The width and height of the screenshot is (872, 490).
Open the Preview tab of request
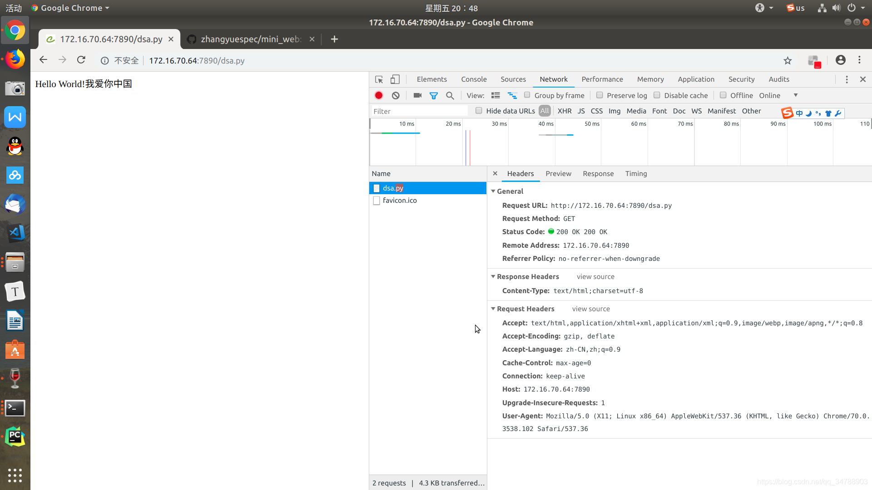(558, 173)
